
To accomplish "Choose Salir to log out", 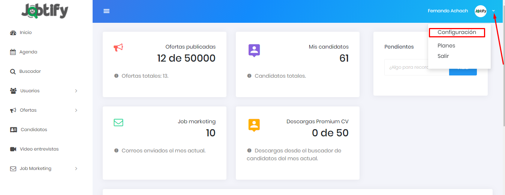I will click(x=443, y=56).
